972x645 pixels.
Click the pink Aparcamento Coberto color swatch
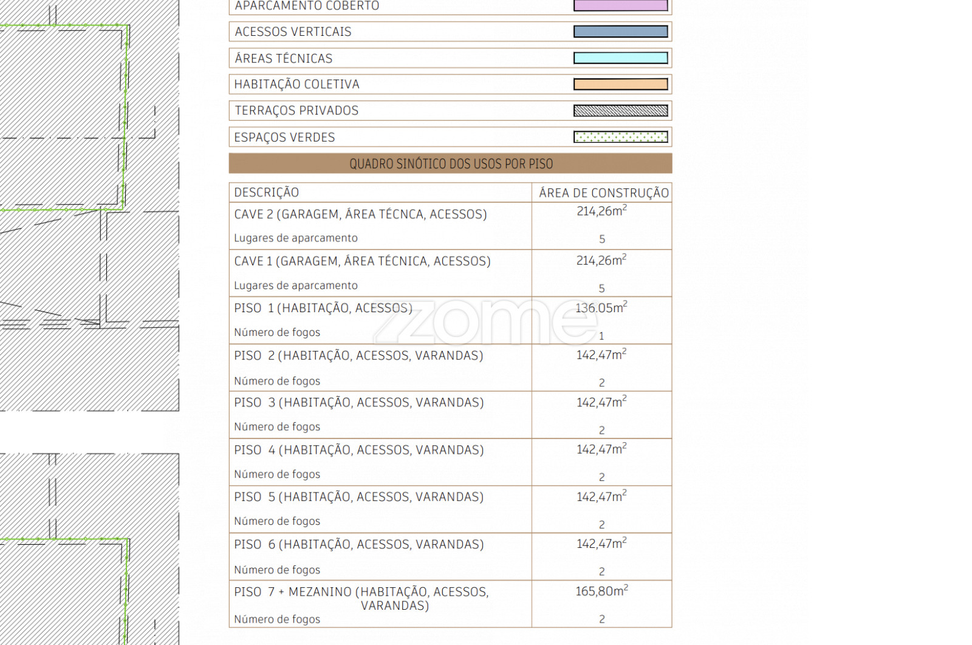tap(620, 5)
